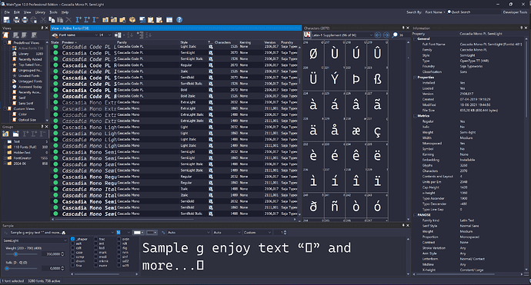Click the Help question mark toolbar icon

(x=179, y=20)
